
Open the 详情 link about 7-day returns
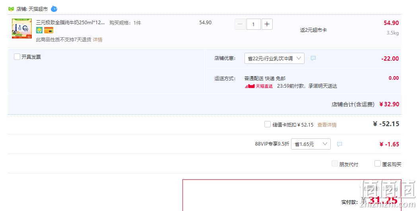[x=97, y=40]
